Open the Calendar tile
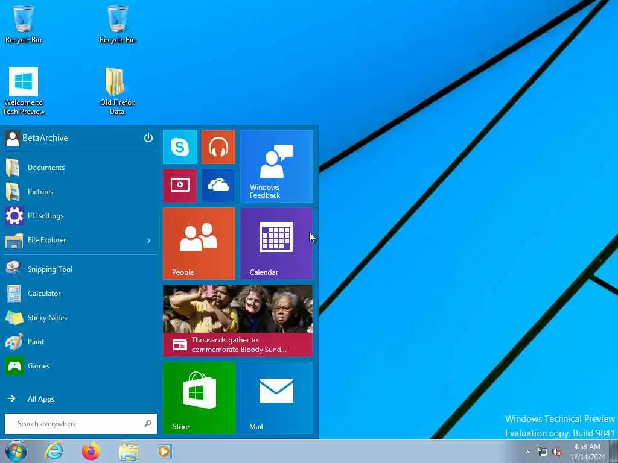The height and width of the screenshot is (463, 618). [276, 244]
